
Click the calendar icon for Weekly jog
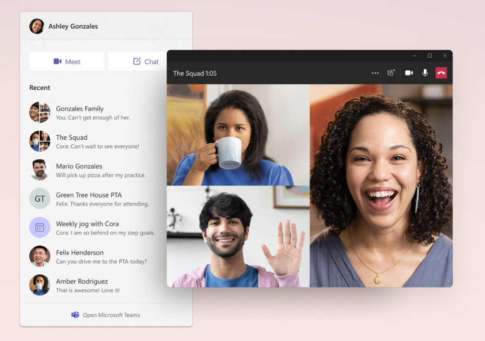[40, 227]
